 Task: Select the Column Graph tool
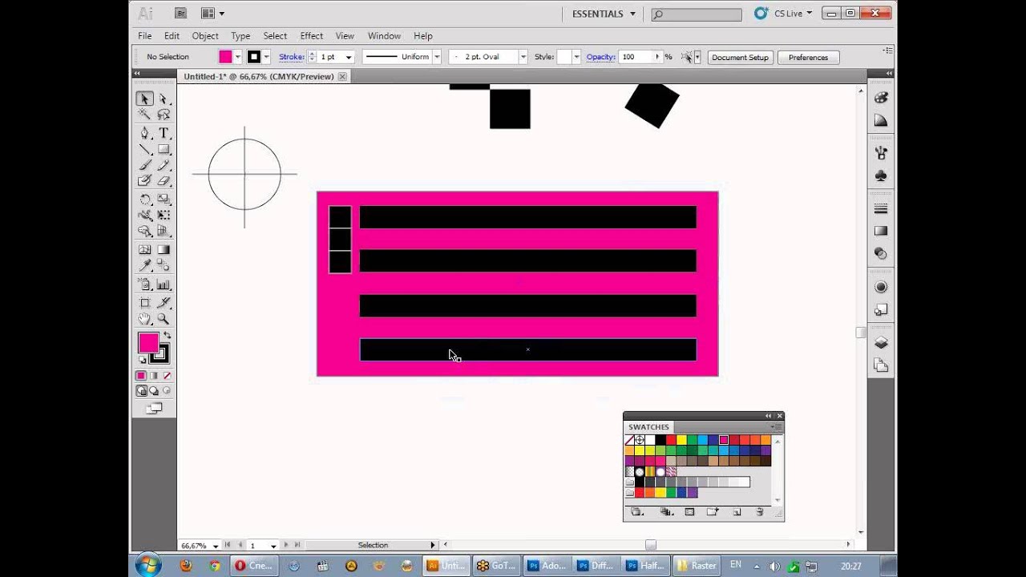click(164, 284)
